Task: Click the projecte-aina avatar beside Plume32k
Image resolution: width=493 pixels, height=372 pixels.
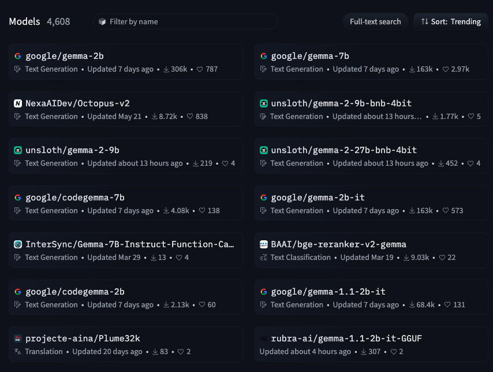Action: [17, 338]
